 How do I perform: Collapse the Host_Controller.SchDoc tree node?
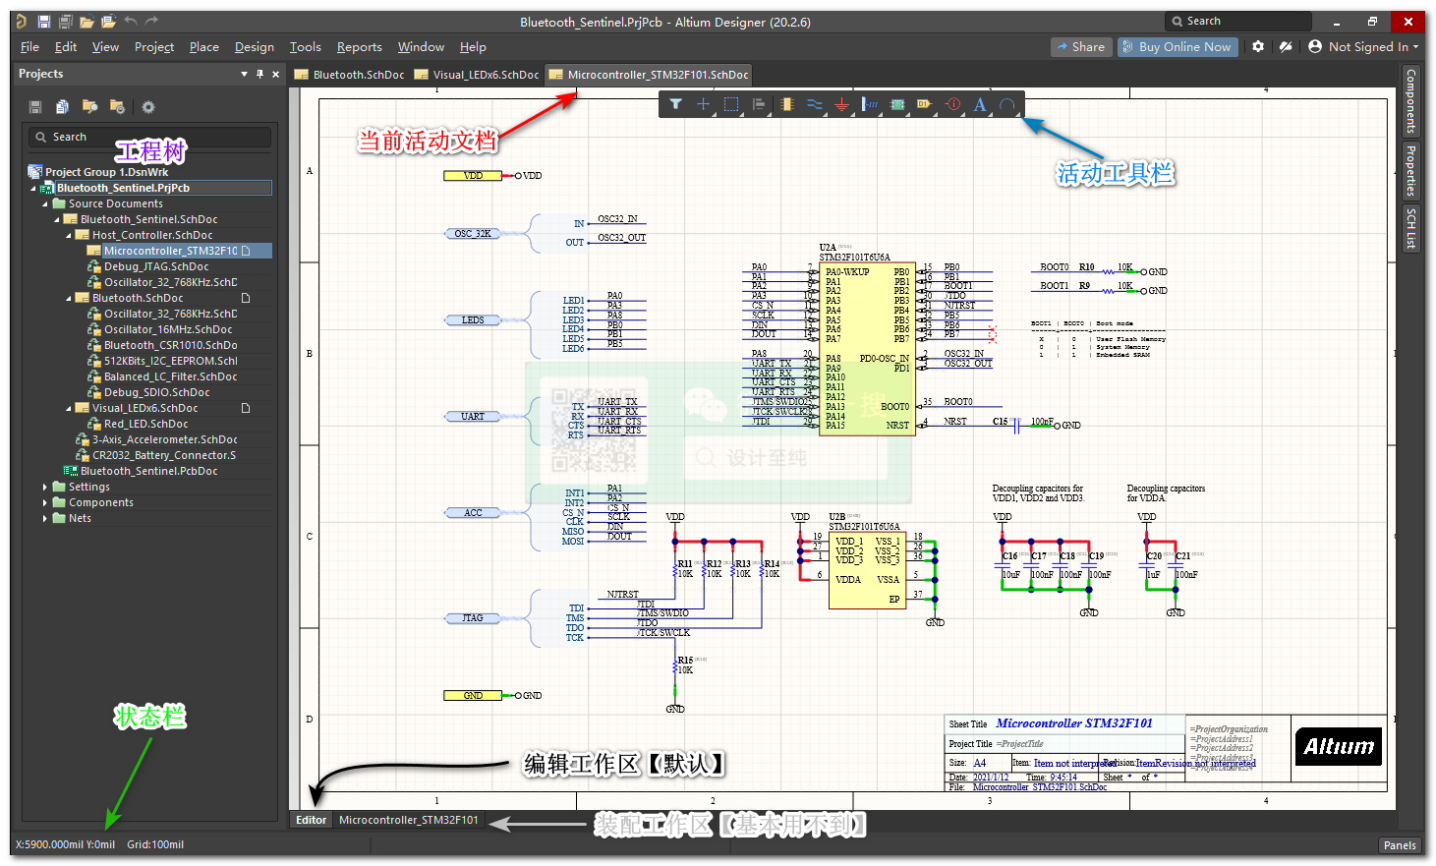(x=68, y=235)
